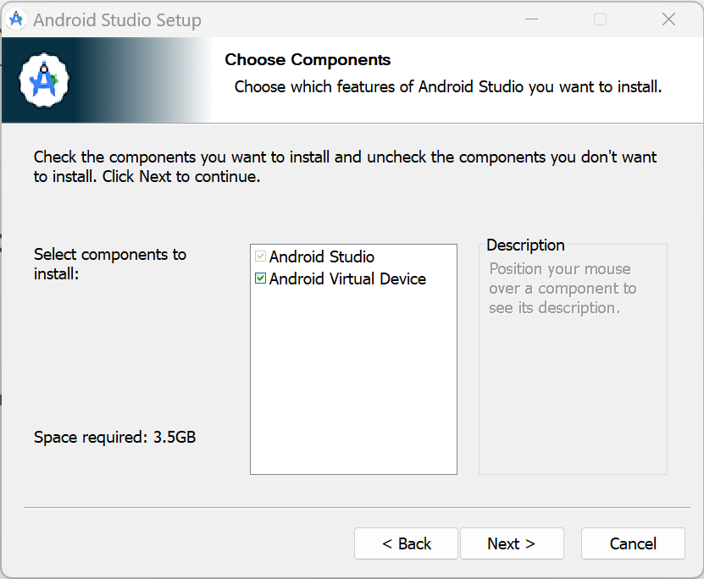Click the Next > button

pyautogui.click(x=512, y=543)
